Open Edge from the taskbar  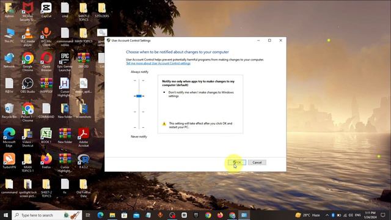100,215
